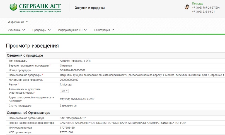
Task: Click the Автоматически допустить участников label
Action: tap(25, 91)
